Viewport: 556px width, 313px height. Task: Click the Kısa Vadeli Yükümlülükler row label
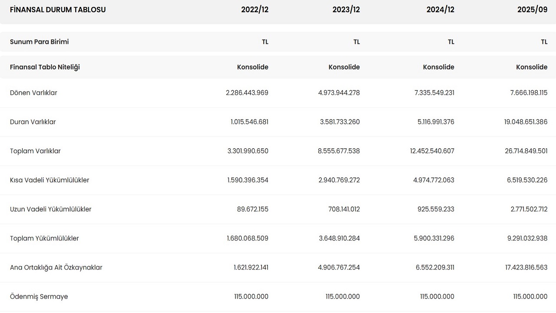coord(50,180)
